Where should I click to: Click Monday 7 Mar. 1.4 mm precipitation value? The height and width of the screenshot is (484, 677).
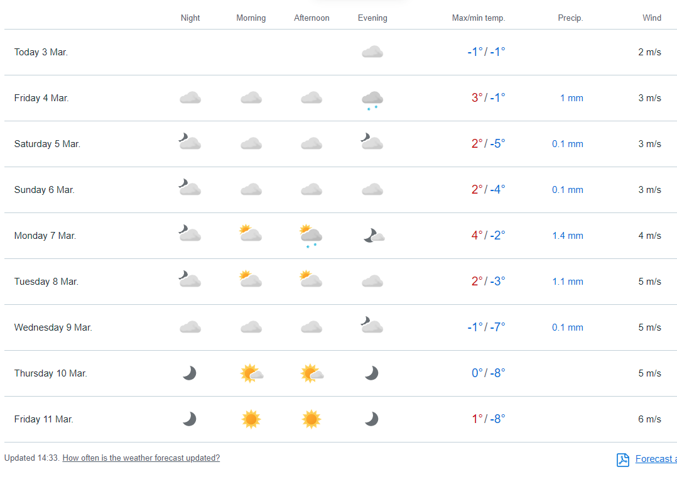click(x=568, y=236)
